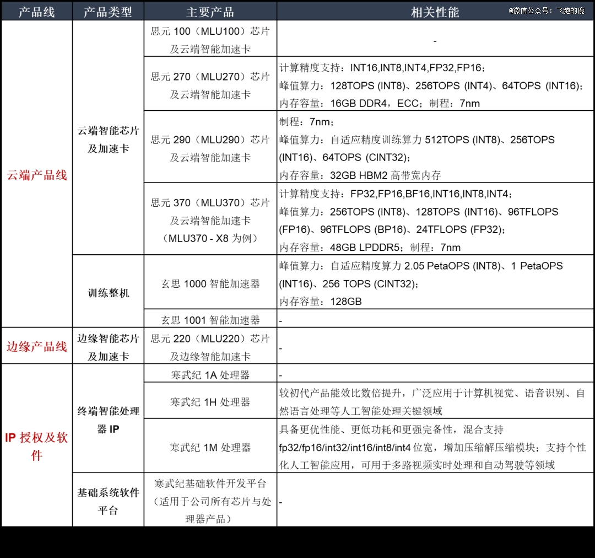Click the 边缘智能芯片及加速卡 cell
Screen dimensions: 595x558
(108, 346)
